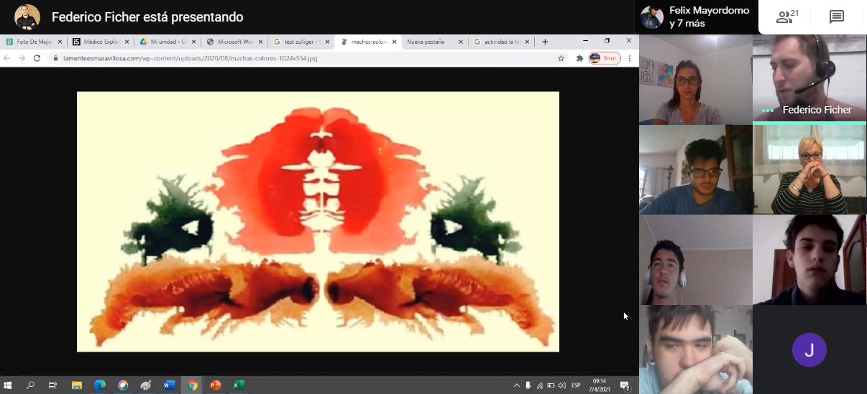The image size is (867, 394).
Task: Open the participants list showing 21 people
Action: (x=787, y=17)
